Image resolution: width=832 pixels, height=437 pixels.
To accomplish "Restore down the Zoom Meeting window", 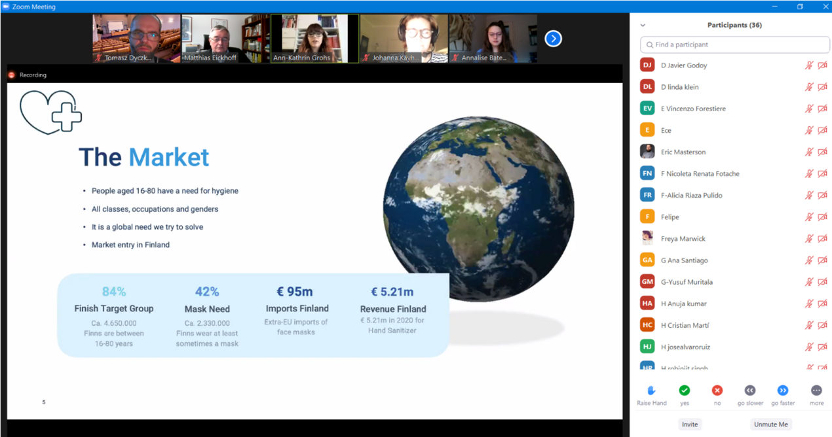I will tap(800, 7).
